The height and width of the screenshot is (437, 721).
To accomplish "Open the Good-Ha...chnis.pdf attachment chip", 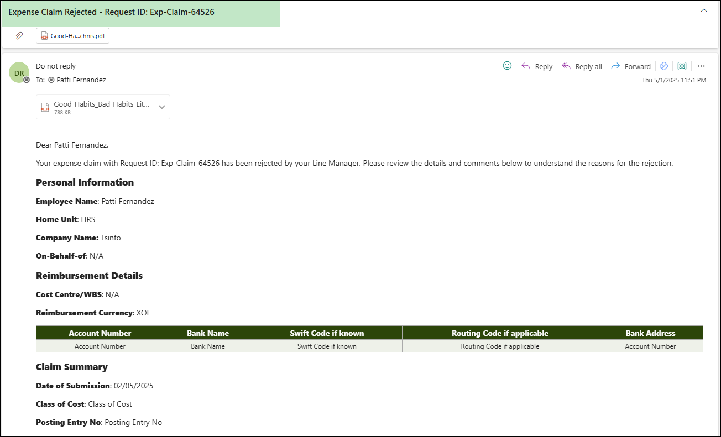I will tap(72, 35).
